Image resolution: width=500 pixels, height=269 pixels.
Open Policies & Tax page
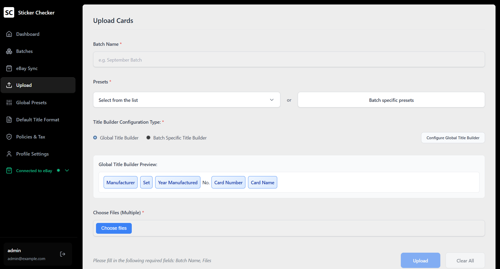coord(38,137)
